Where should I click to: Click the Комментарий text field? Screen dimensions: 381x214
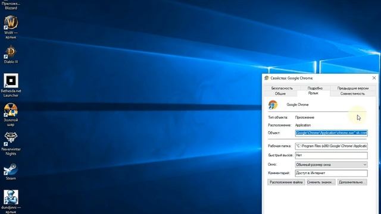pyautogui.click(x=331, y=173)
